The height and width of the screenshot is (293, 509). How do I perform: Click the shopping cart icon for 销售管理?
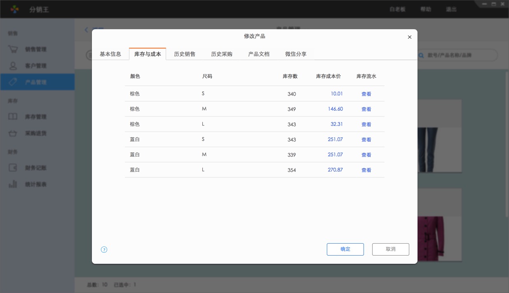pos(13,49)
